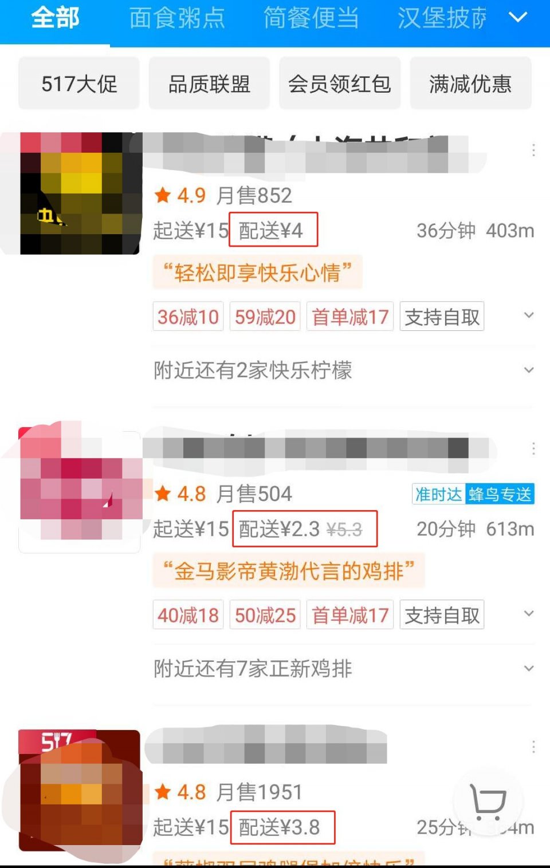This screenshot has width=550, height=868.
Task: Tap the orange star rating 4.9
Action: click(180, 196)
